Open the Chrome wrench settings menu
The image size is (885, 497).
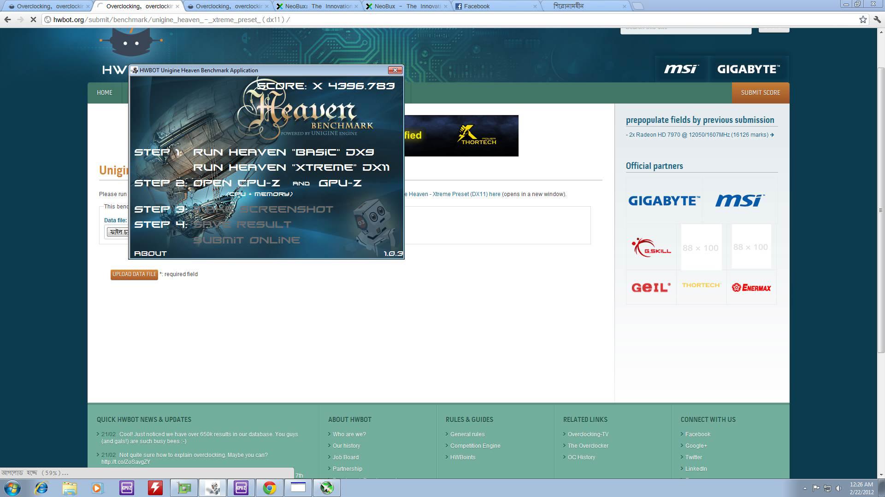pyautogui.click(x=877, y=19)
